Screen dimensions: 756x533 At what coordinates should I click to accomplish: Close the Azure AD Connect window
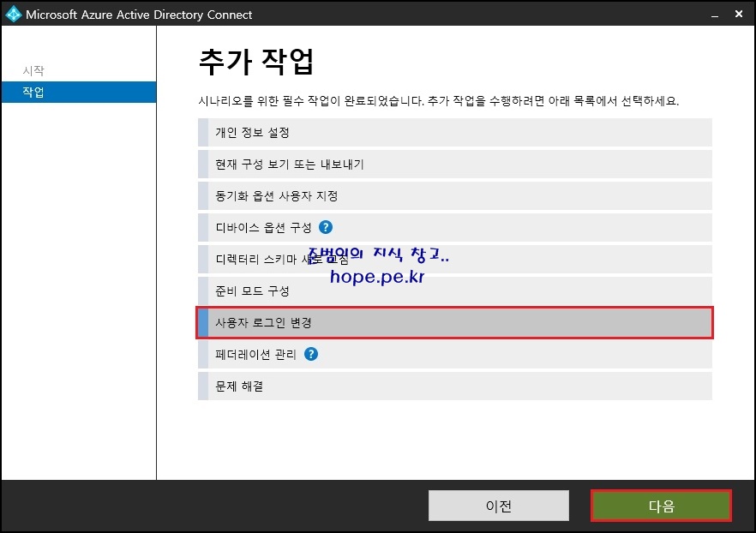(739, 14)
